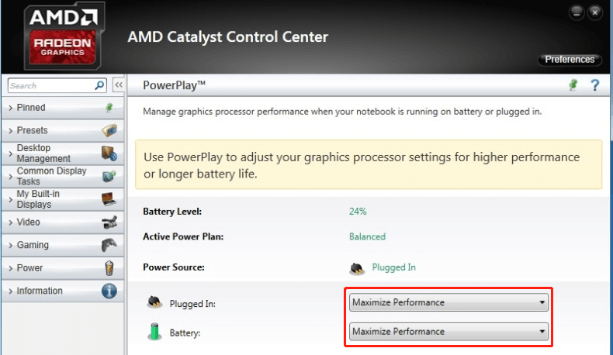This screenshot has width=613, height=355.
Task: Open Desktop Management via its monitor icon
Action: (109, 153)
